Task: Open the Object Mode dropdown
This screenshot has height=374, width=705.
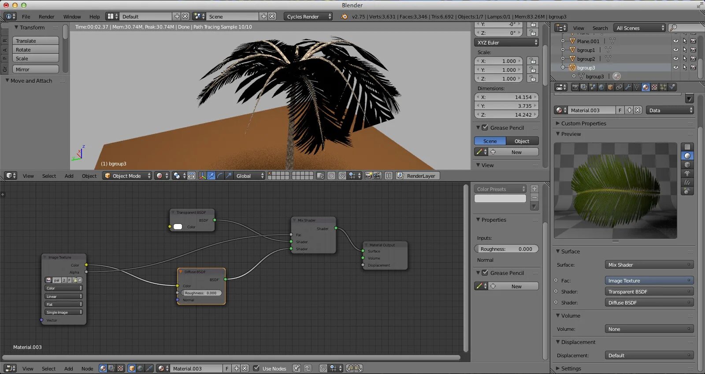Action: (x=127, y=176)
